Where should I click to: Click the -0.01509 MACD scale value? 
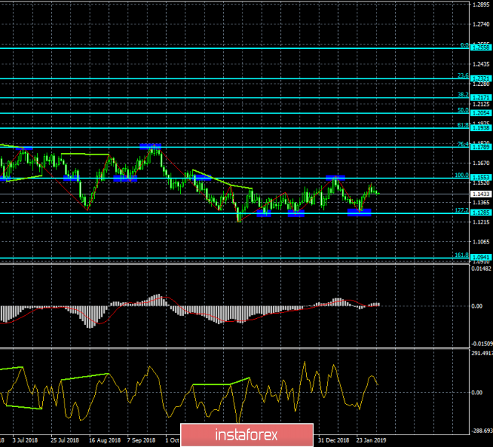[481, 343]
